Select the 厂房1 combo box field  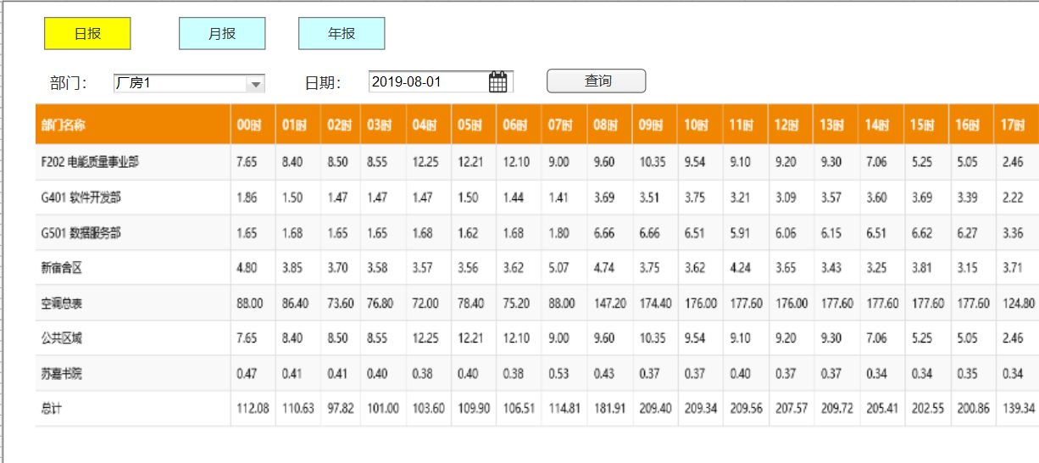pos(189,83)
